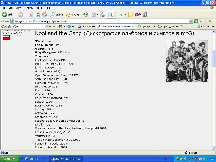Expand the Links toolbar chevron
The height and width of the screenshot is (162, 216).
coord(214,20)
